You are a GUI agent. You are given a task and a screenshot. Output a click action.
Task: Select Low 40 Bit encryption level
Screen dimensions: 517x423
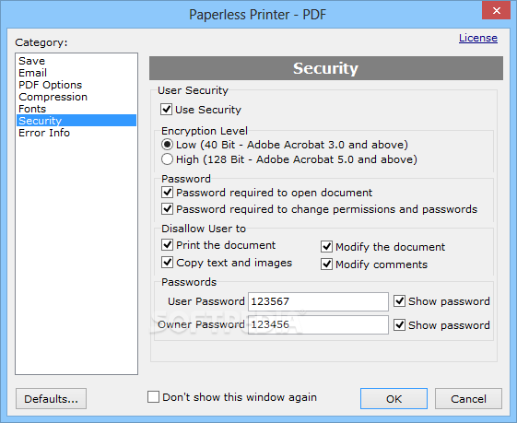(167, 145)
